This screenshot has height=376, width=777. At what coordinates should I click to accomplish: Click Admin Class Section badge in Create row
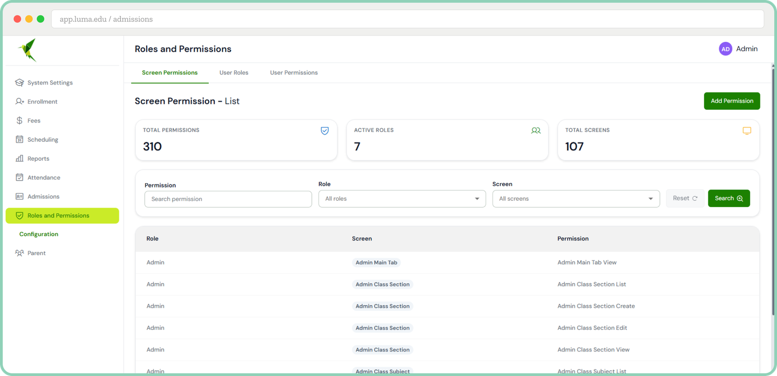click(x=383, y=306)
